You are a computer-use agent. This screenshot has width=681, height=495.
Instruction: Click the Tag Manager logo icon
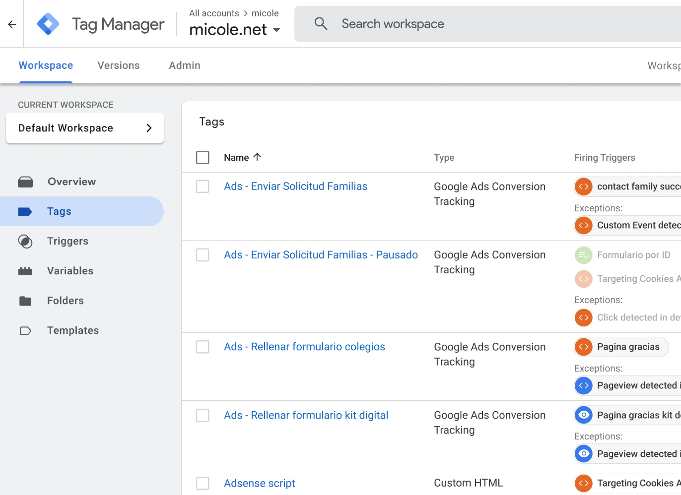(48, 24)
